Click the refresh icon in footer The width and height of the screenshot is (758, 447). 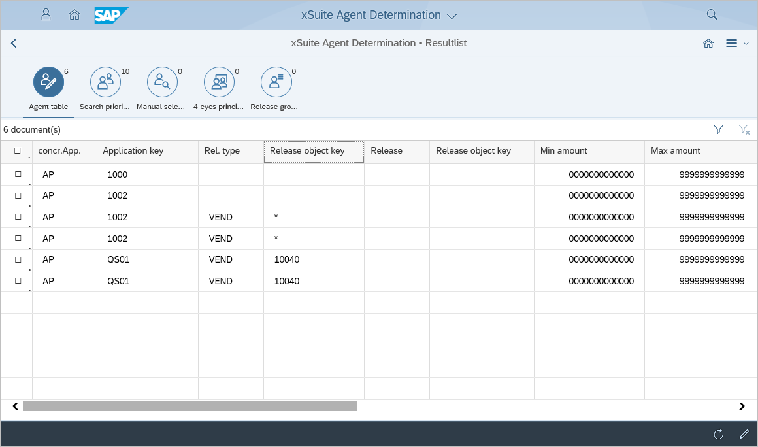point(718,434)
